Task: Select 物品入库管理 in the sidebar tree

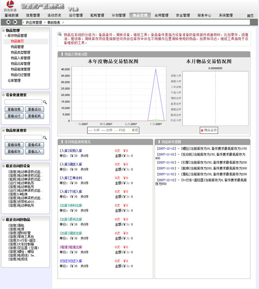Action: 20,58
